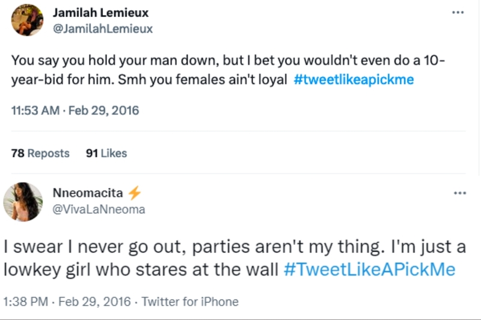This screenshot has width=481, height=320.
Task: Visit the @VivaLaNneoma handle link
Action: pos(99,210)
